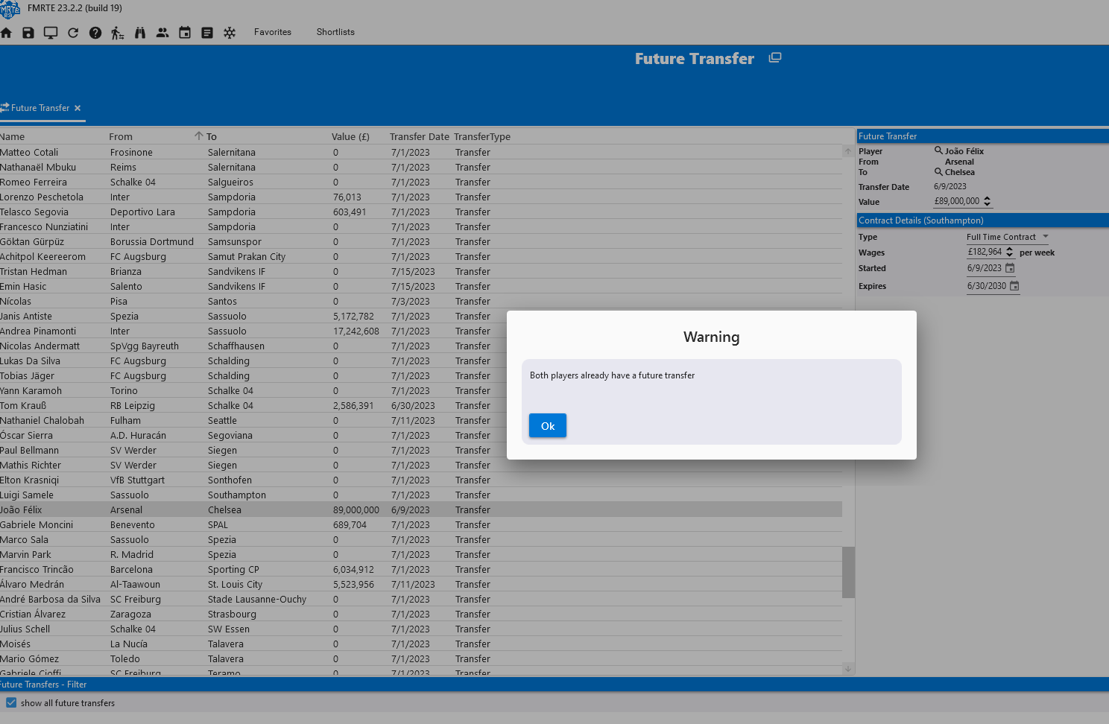
Task: Open the calendar toolbar icon
Action: click(185, 33)
